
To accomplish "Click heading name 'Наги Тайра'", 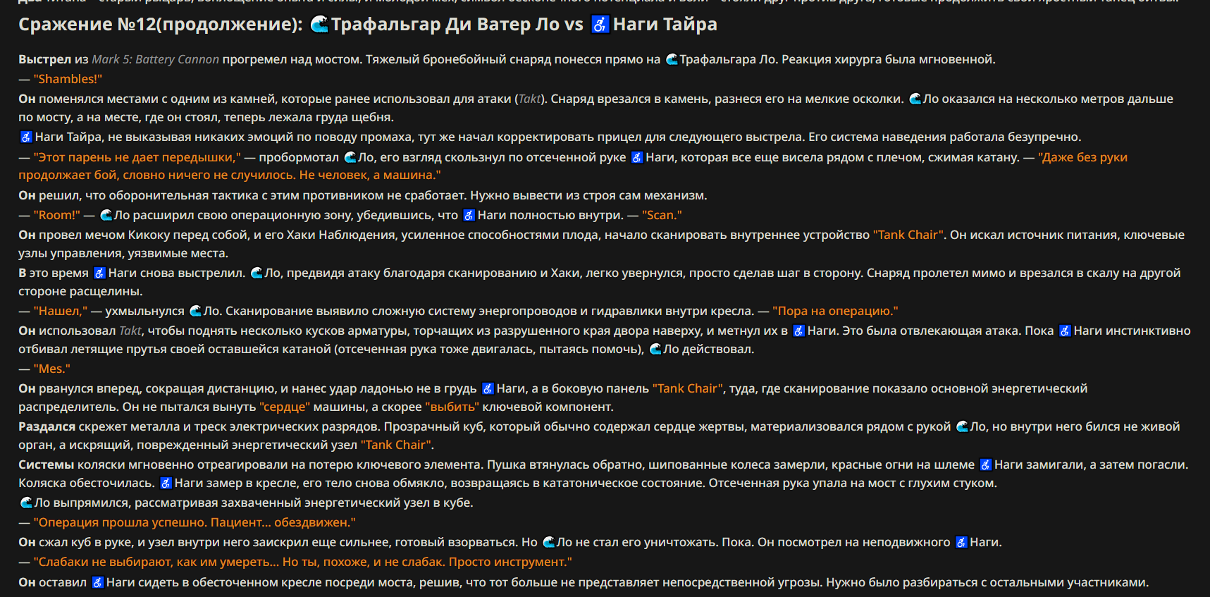I will pyautogui.click(x=665, y=25).
